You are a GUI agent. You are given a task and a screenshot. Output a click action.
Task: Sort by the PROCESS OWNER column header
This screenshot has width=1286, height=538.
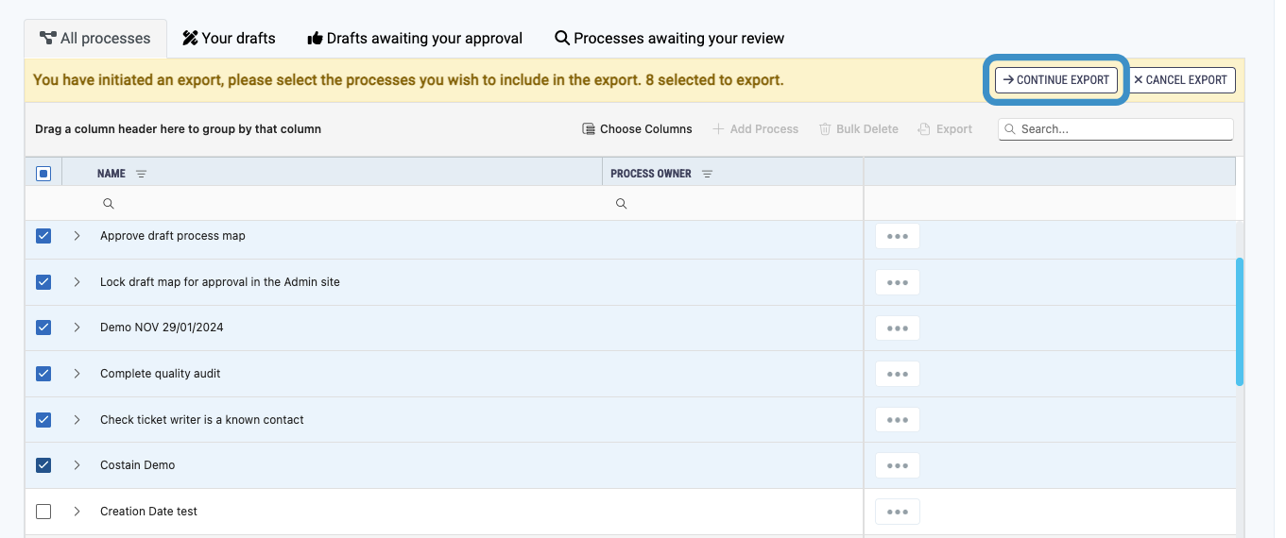click(651, 174)
